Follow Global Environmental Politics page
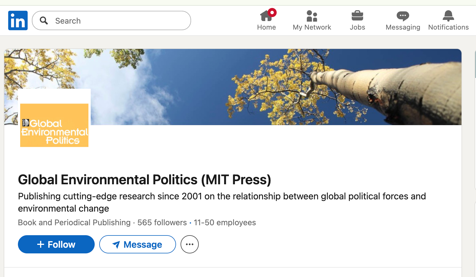 (x=56, y=244)
